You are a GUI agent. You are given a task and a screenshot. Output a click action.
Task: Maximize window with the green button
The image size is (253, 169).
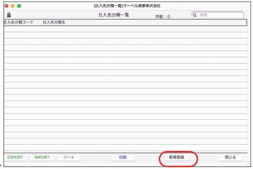coord(19,6)
